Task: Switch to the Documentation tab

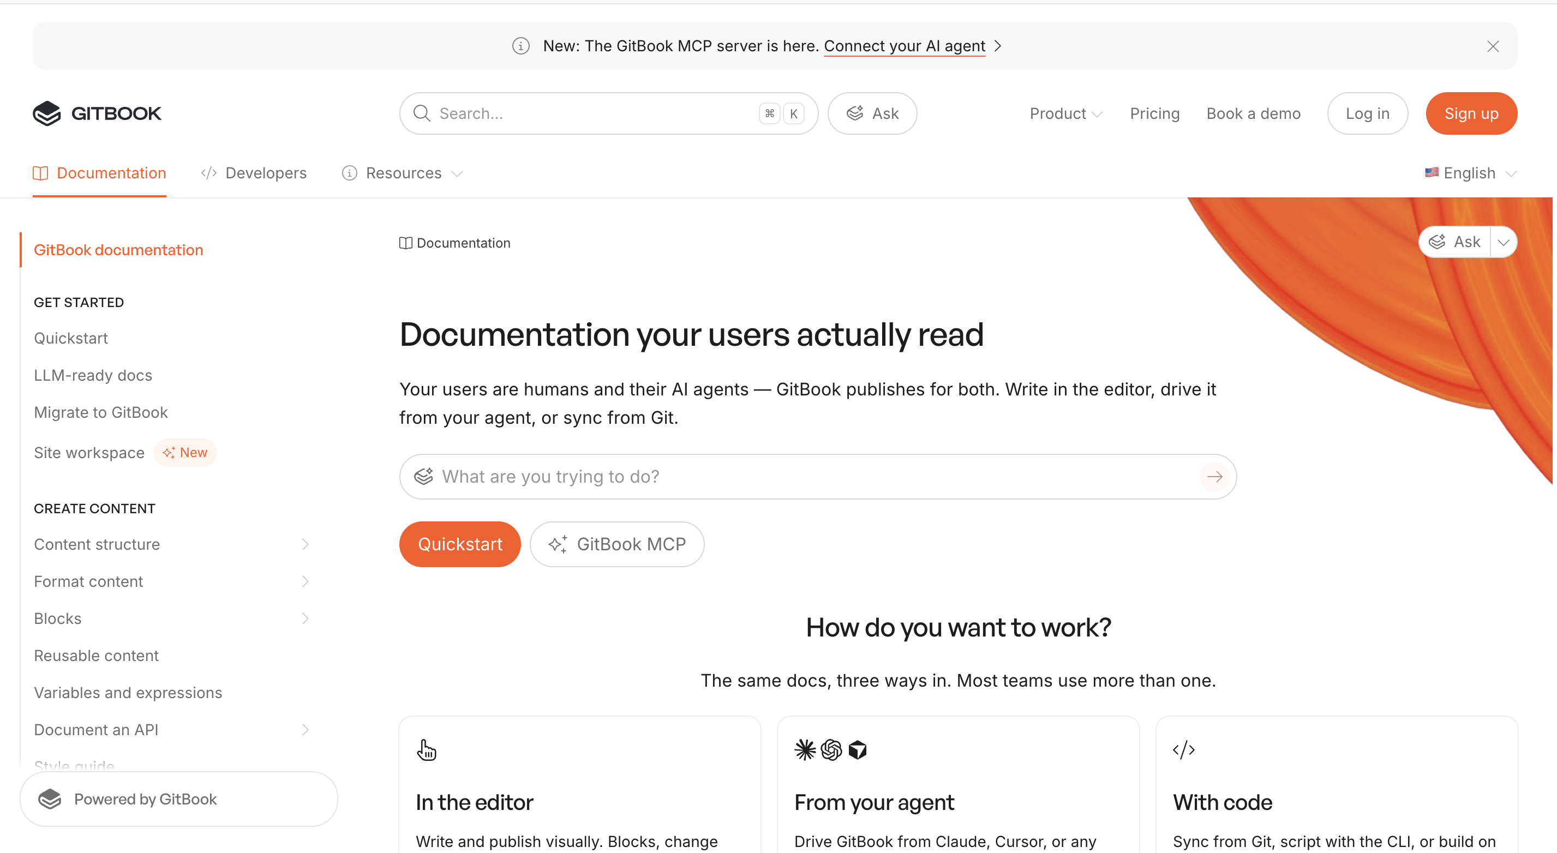Action: coord(99,173)
